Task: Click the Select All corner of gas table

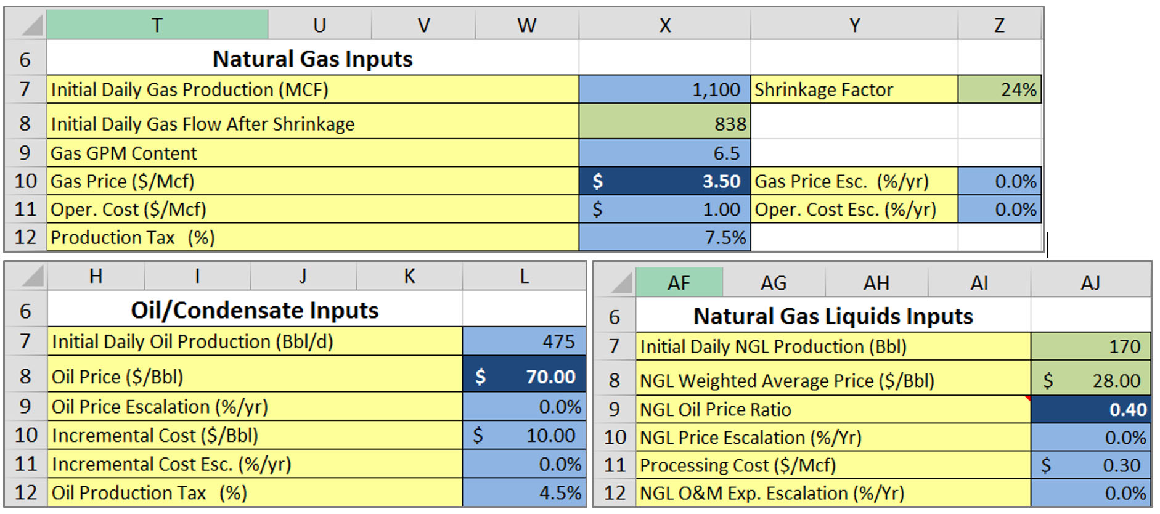Action: 26,25
